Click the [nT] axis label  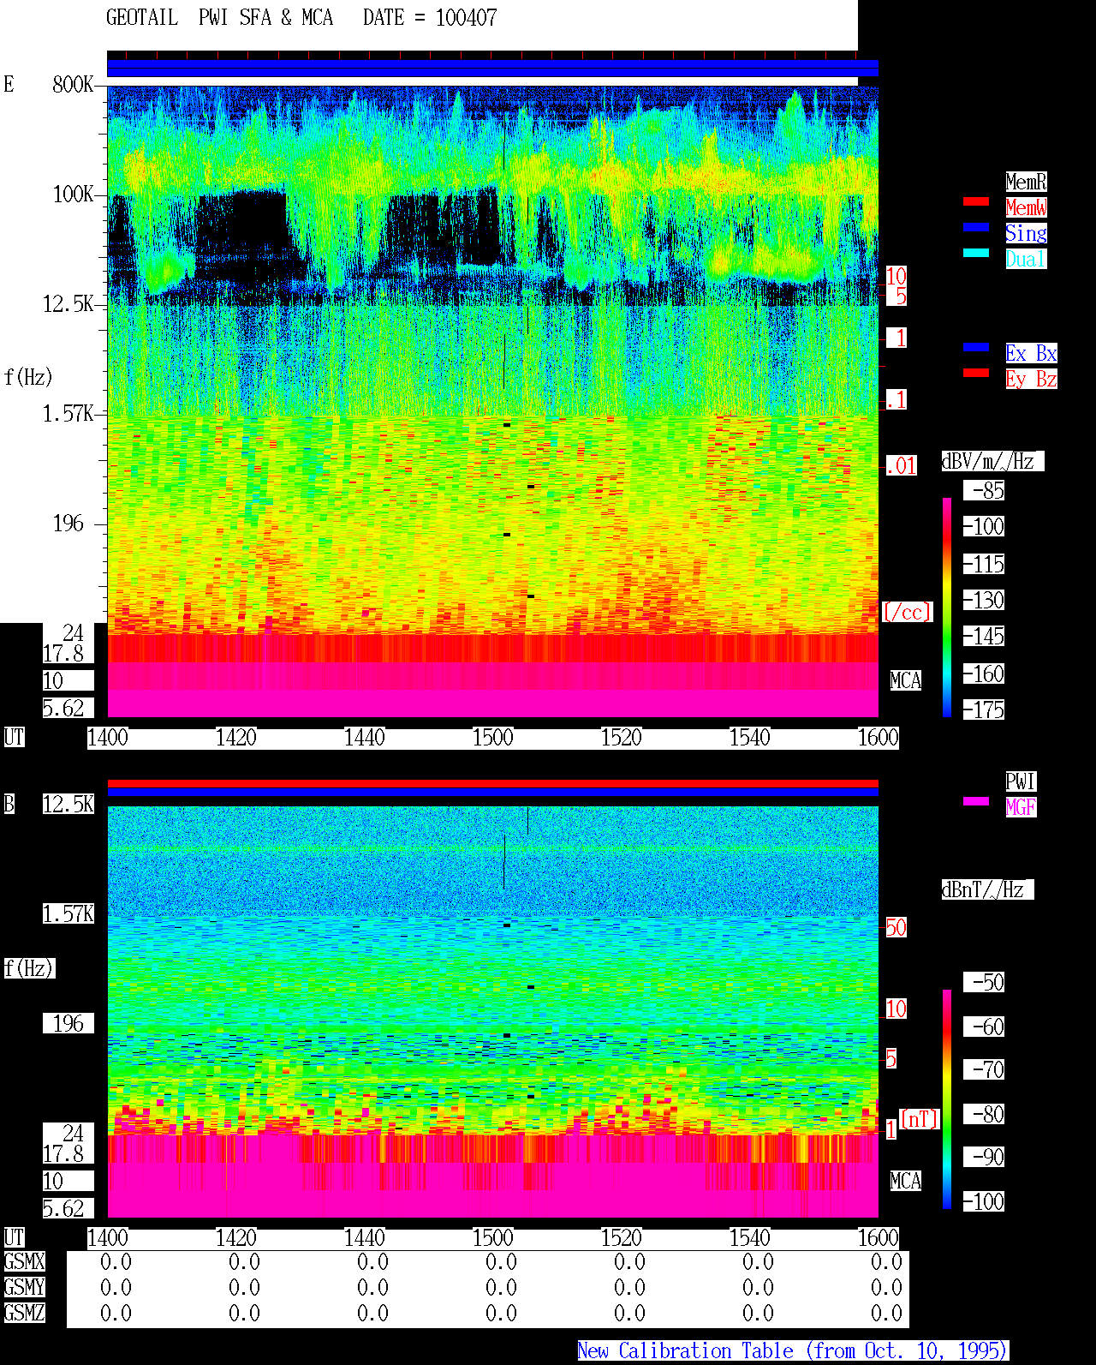pyautogui.click(x=920, y=1119)
